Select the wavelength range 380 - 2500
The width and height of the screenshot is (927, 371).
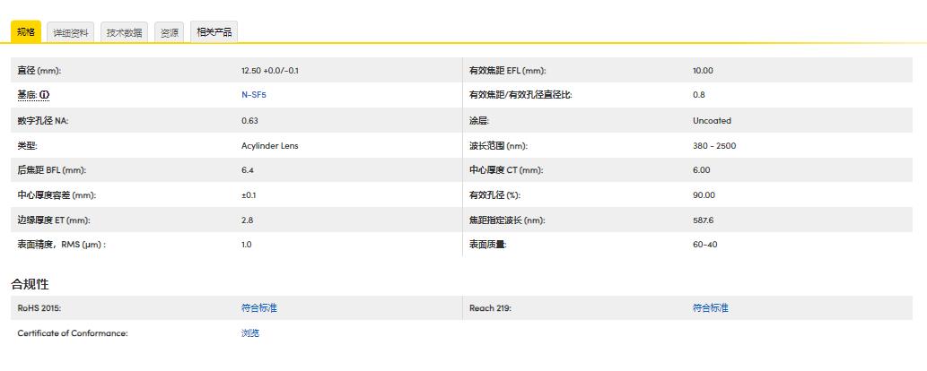(x=714, y=145)
